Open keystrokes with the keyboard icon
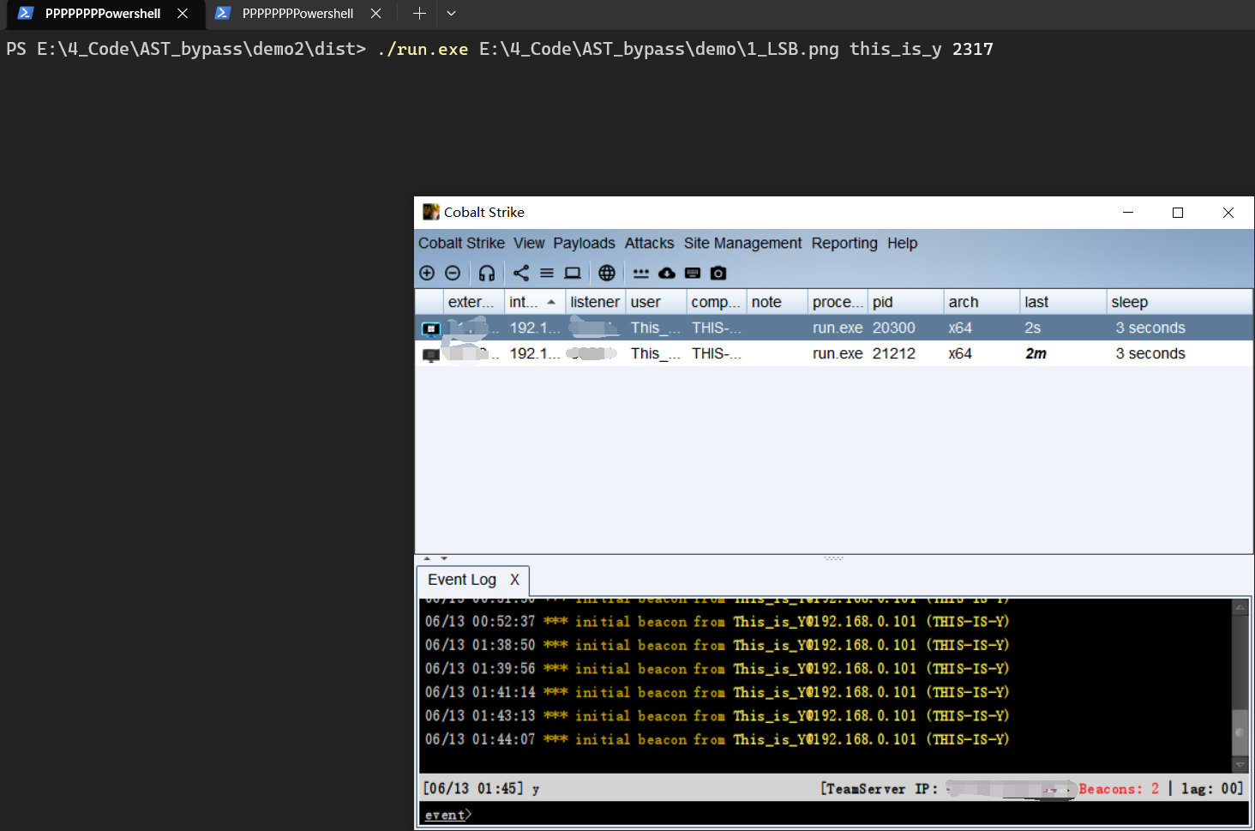Screen dimensions: 1255x831 tap(693, 273)
